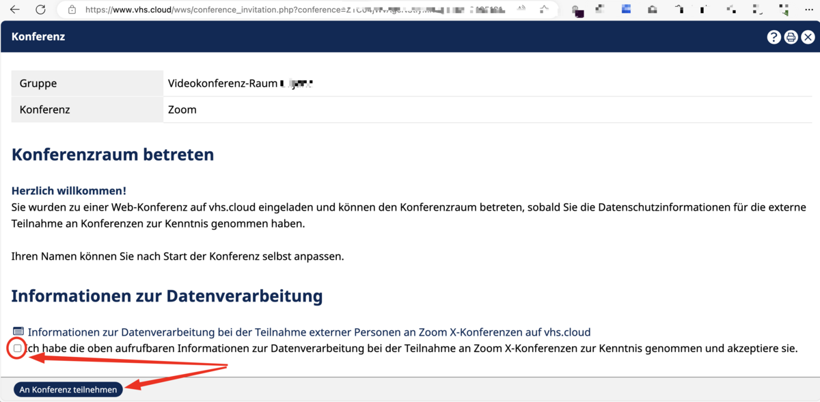Screen dimensions: 820x402
Task: Print the page using the printer icon
Action: pos(791,37)
